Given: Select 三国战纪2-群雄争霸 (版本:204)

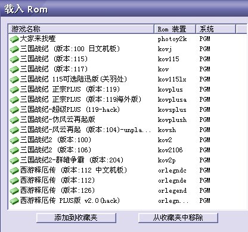Looking at the screenshot, I should click(x=72, y=160).
